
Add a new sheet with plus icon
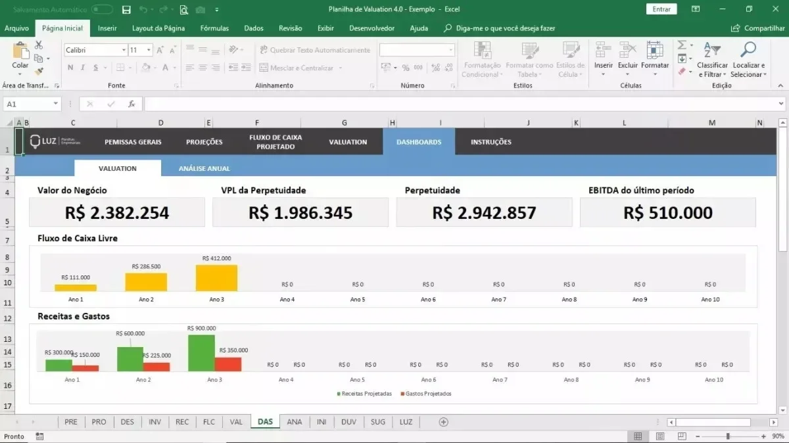[443, 422]
